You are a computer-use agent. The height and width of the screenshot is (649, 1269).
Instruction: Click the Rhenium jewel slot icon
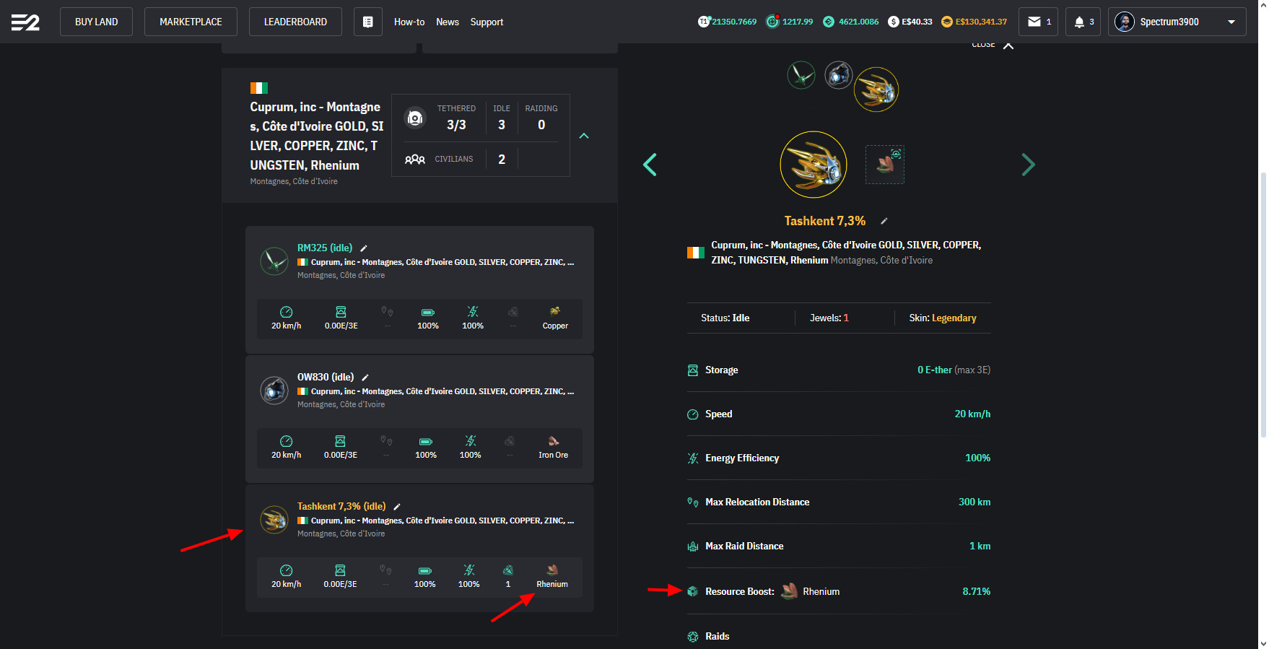click(884, 165)
